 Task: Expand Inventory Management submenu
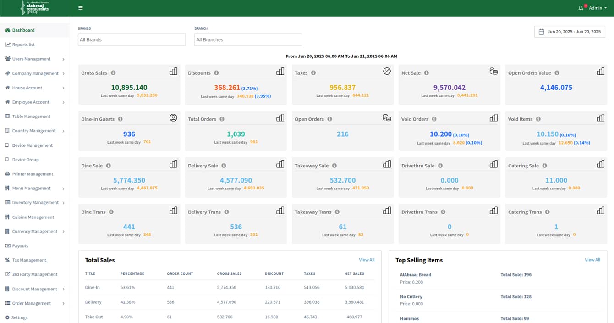coord(34,202)
